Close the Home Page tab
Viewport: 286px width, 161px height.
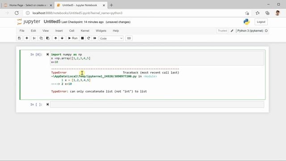[51, 5]
